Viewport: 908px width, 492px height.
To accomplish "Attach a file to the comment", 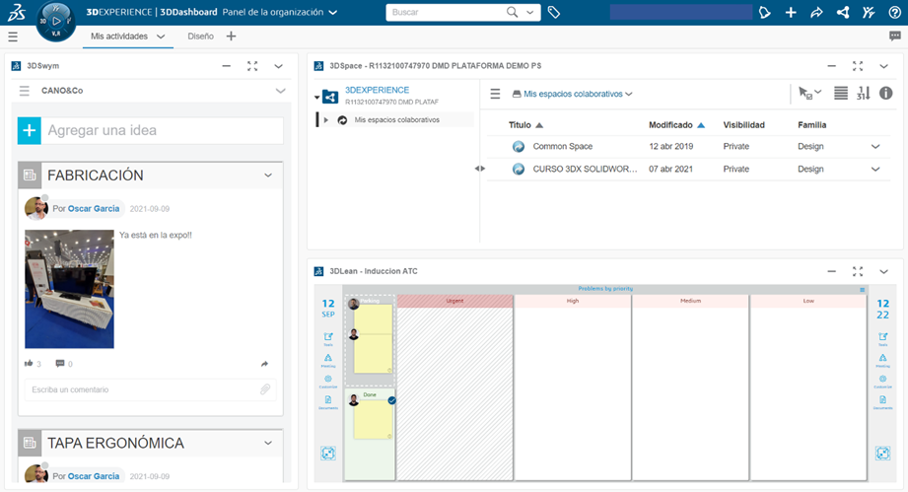I will click(x=264, y=389).
